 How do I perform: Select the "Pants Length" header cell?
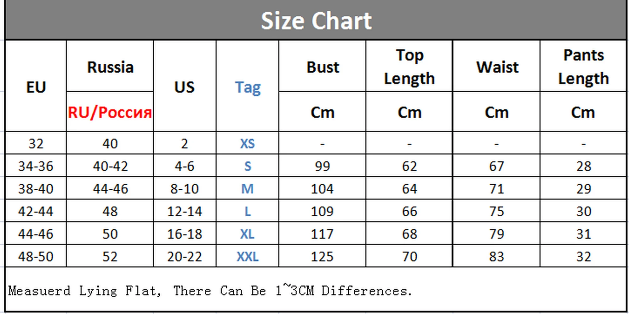(x=583, y=67)
